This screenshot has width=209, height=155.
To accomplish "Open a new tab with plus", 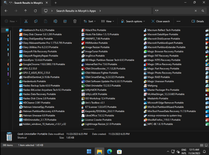I will tap(56, 3).
